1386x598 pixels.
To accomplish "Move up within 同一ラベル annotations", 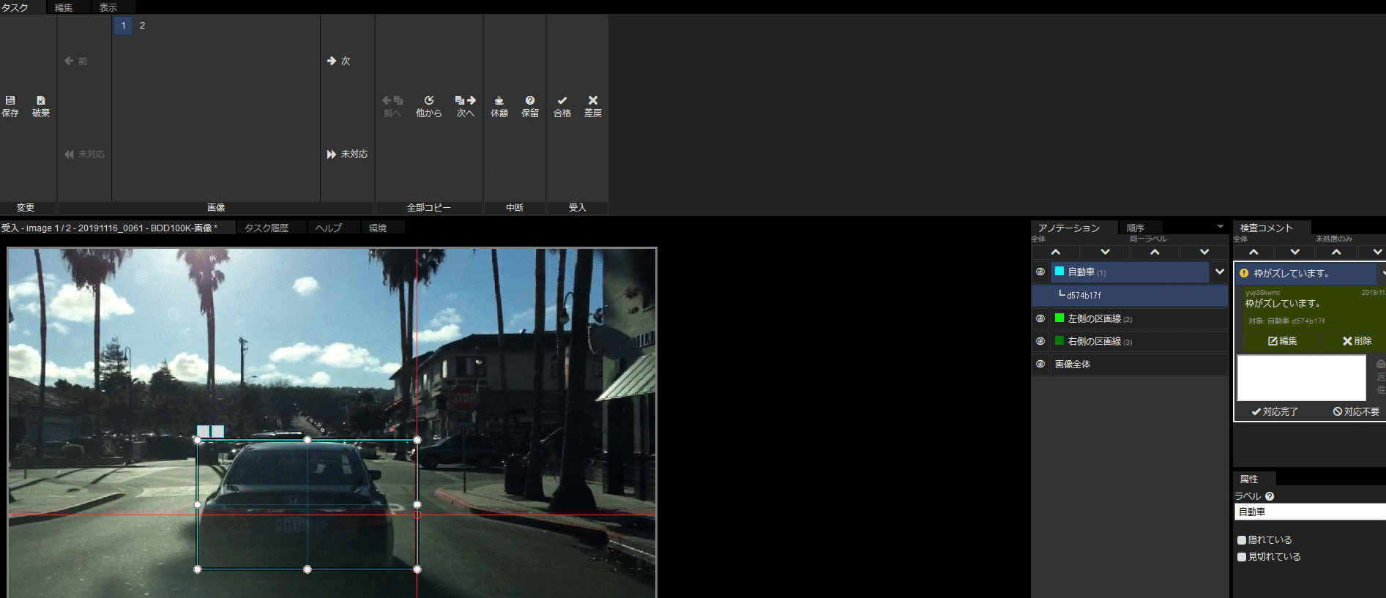I will 1155,252.
